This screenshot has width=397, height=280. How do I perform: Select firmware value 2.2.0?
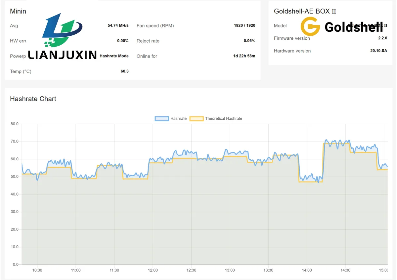coord(382,38)
